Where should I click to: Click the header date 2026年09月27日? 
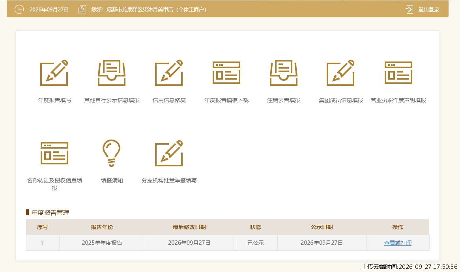(49, 10)
